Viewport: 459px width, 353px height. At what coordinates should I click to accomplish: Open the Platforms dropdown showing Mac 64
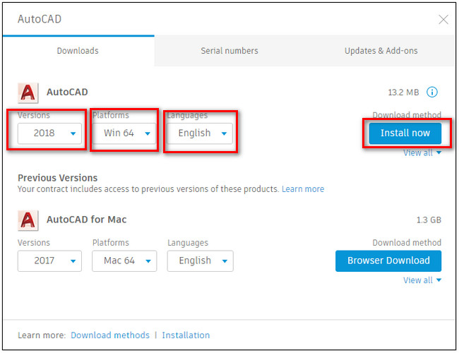pyautogui.click(x=124, y=261)
